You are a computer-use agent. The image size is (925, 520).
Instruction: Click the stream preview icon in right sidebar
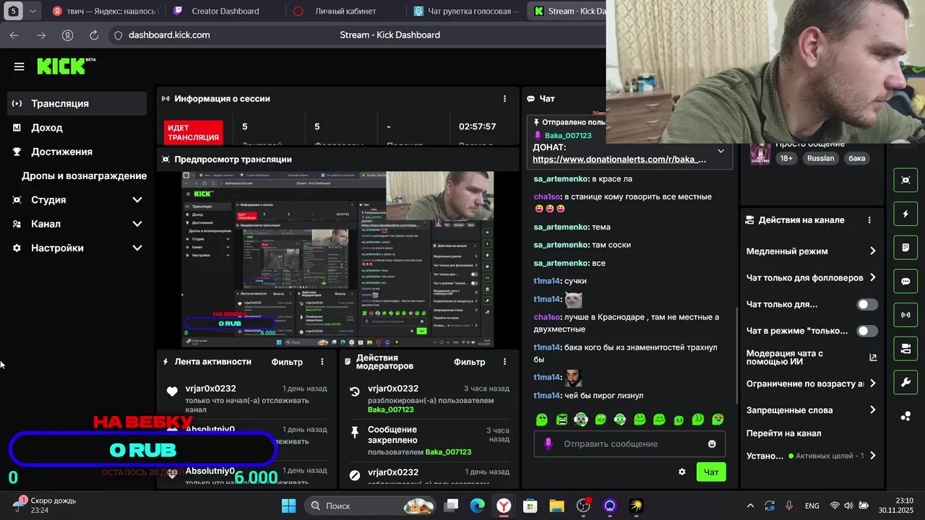tap(905, 180)
